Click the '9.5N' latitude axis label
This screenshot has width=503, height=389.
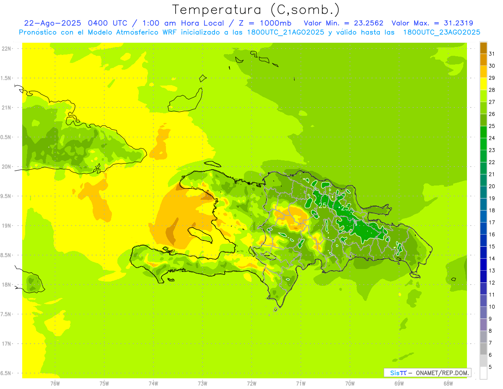[x=6, y=196]
